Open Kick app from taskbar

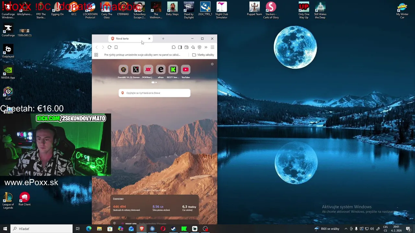184,229
